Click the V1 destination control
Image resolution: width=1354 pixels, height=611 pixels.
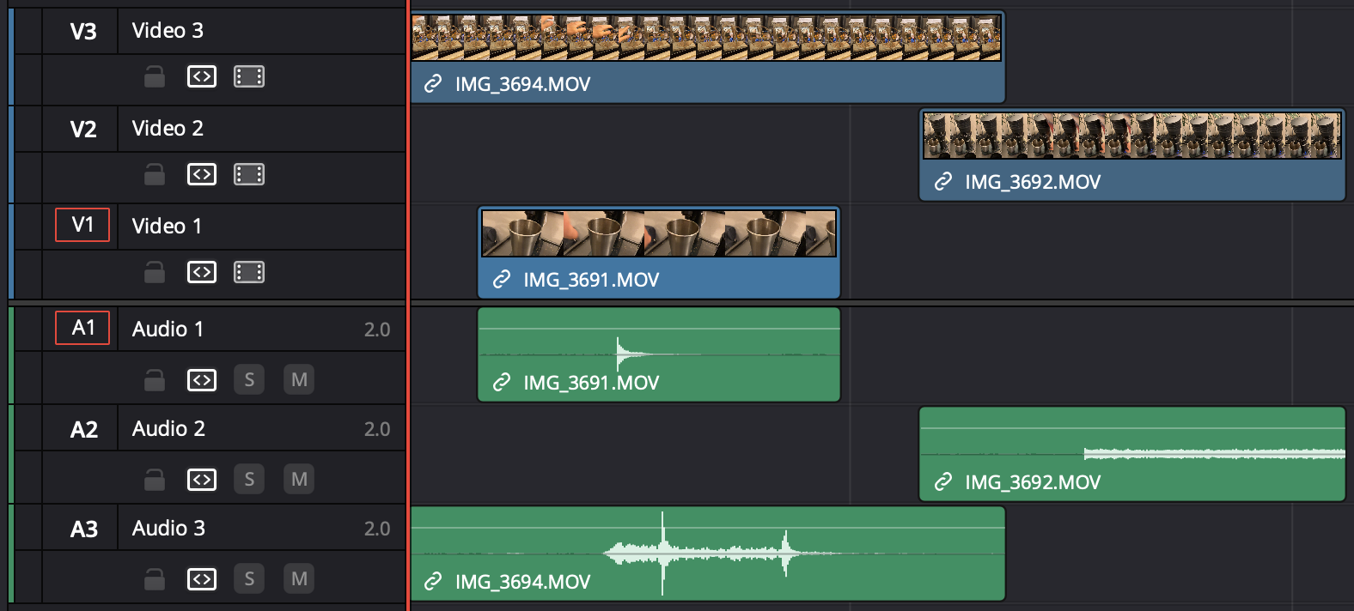coord(82,225)
